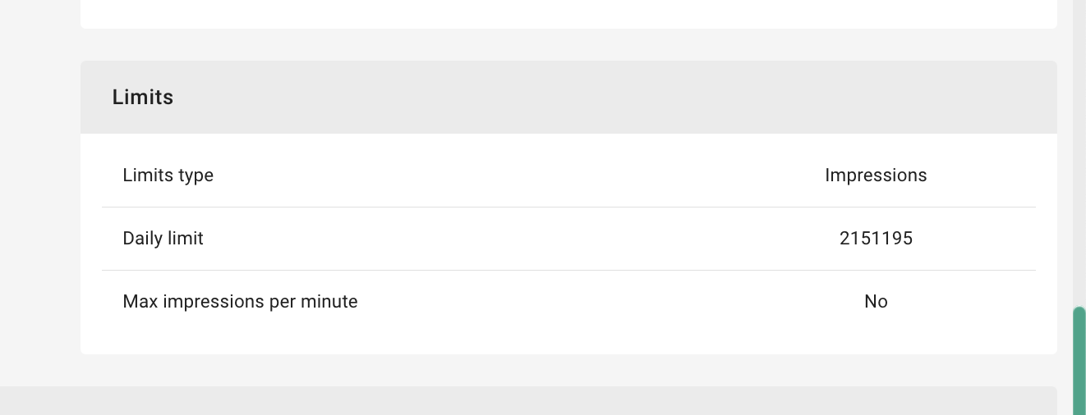1086x415 pixels.
Task: Select the daily limit value 2151195
Action: pos(876,239)
